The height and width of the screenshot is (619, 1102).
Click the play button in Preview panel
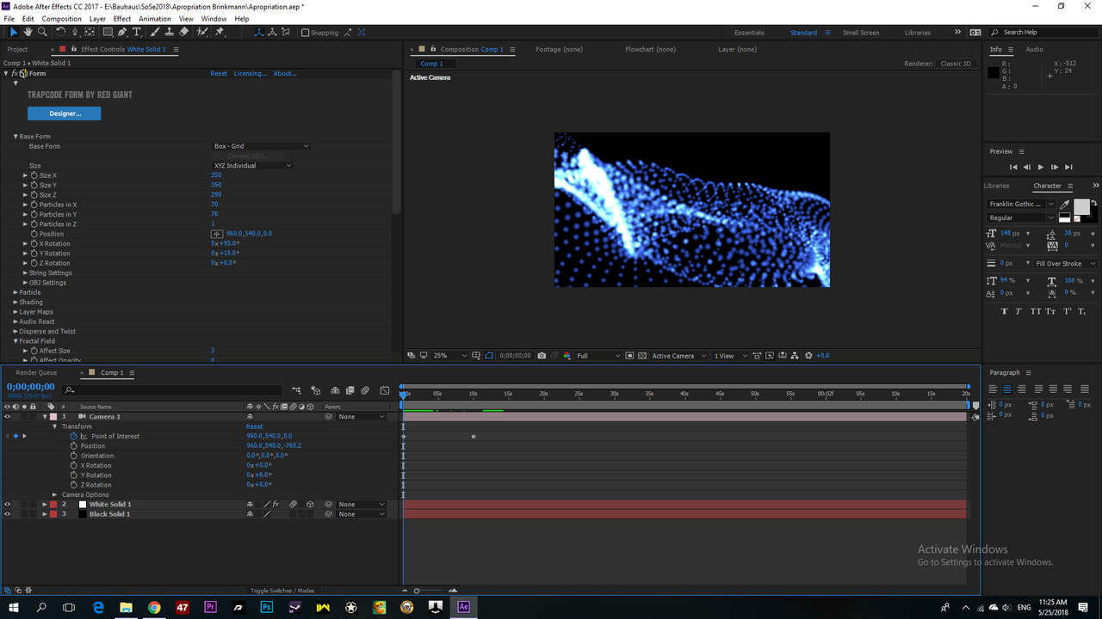coord(1040,167)
